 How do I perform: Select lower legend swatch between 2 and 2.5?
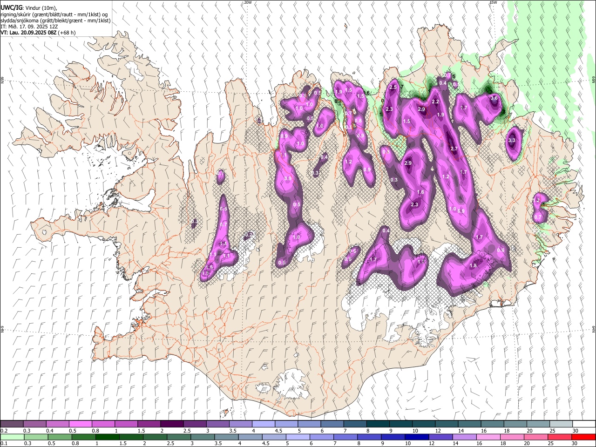pos(155,437)
